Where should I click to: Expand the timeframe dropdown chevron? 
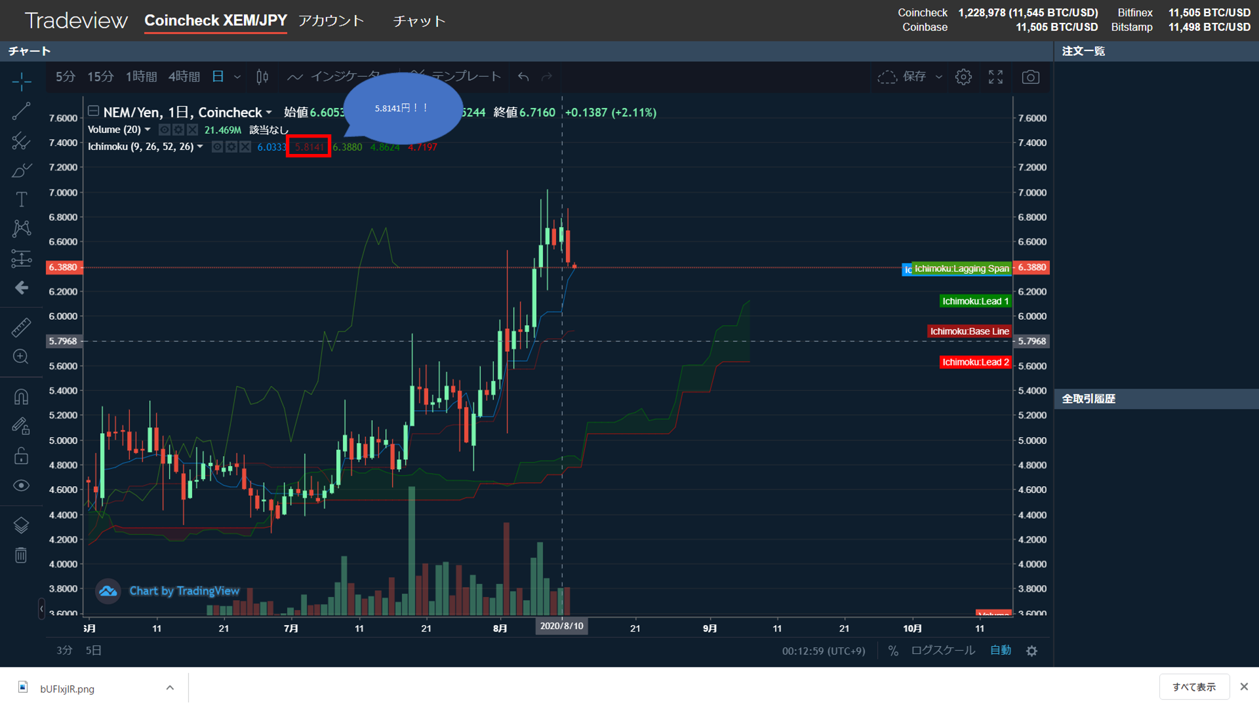237,77
